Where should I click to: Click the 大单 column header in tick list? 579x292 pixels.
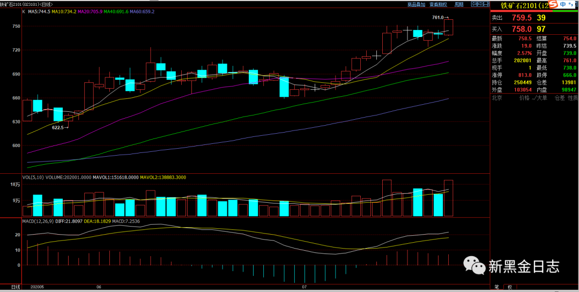click(x=542, y=98)
